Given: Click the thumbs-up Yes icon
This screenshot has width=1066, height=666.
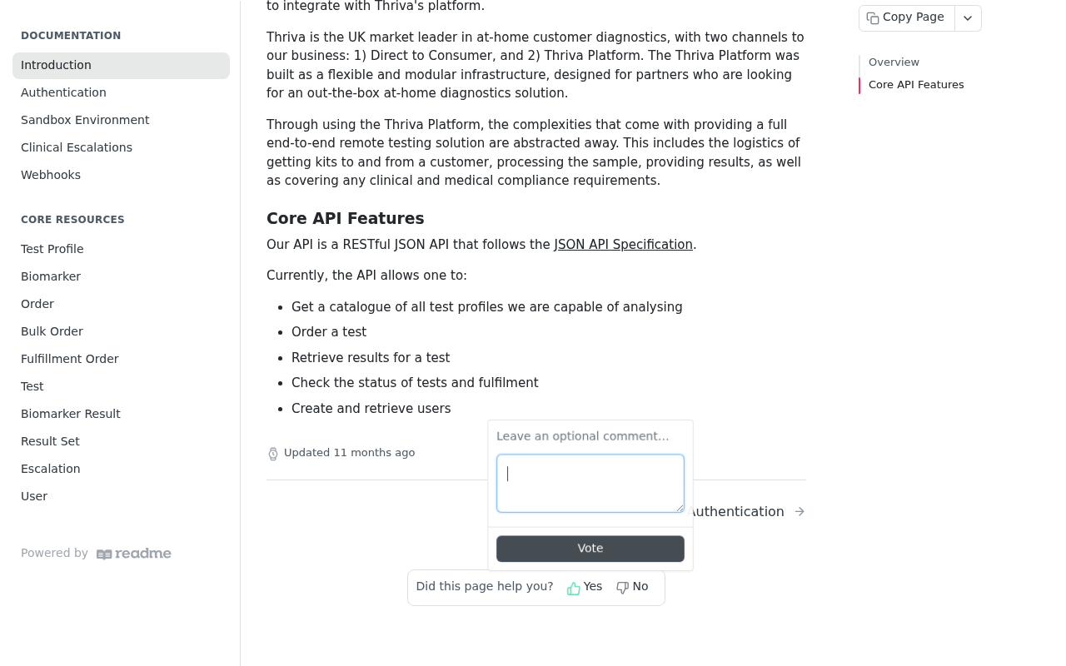Looking at the screenshot, I should pos(574,589).
